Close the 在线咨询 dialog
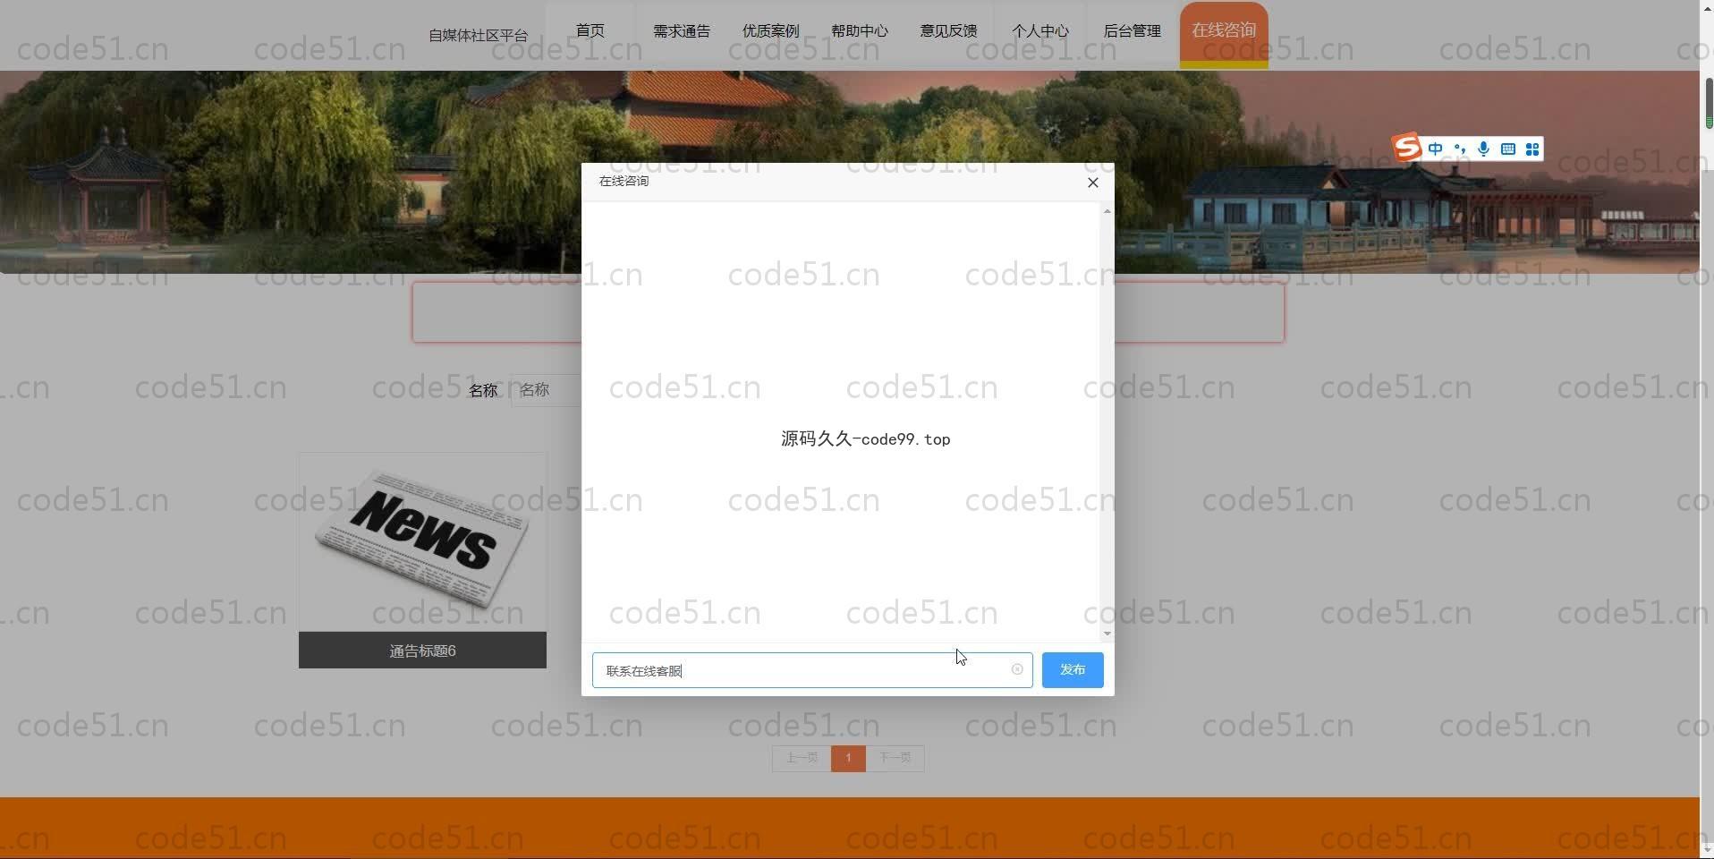 [1092, 183]
